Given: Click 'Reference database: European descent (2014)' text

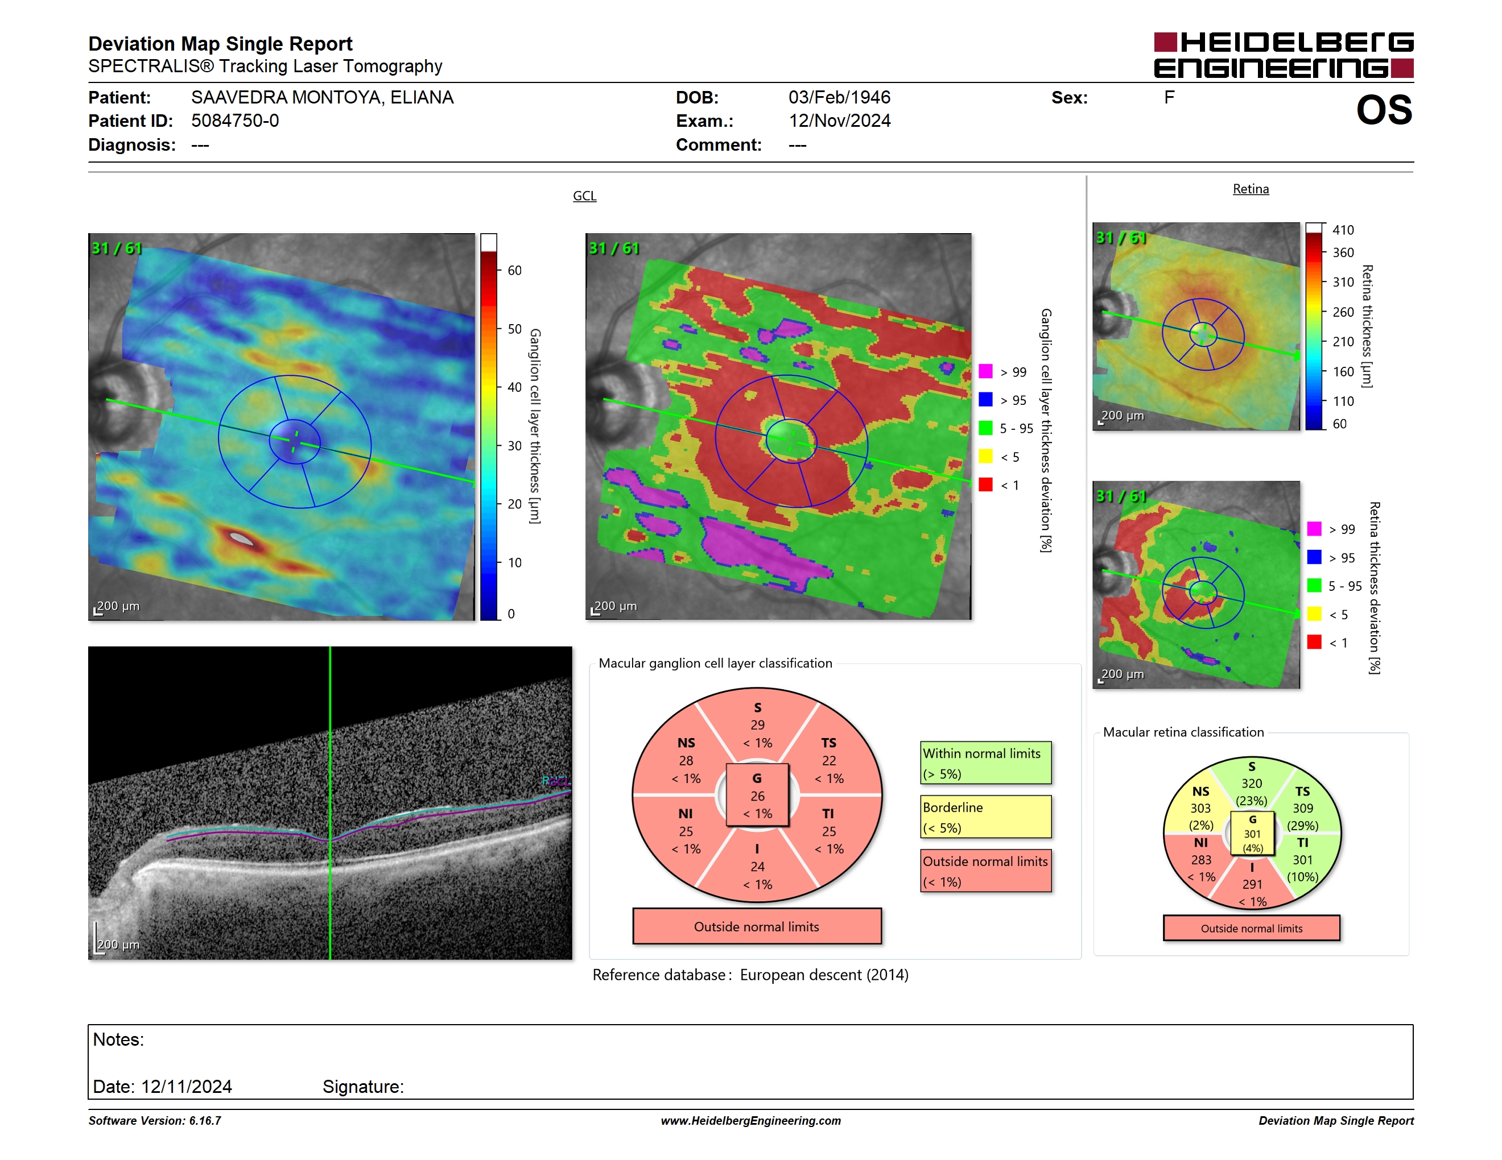Looking at the screenshot, I should [x=750, y=975].
